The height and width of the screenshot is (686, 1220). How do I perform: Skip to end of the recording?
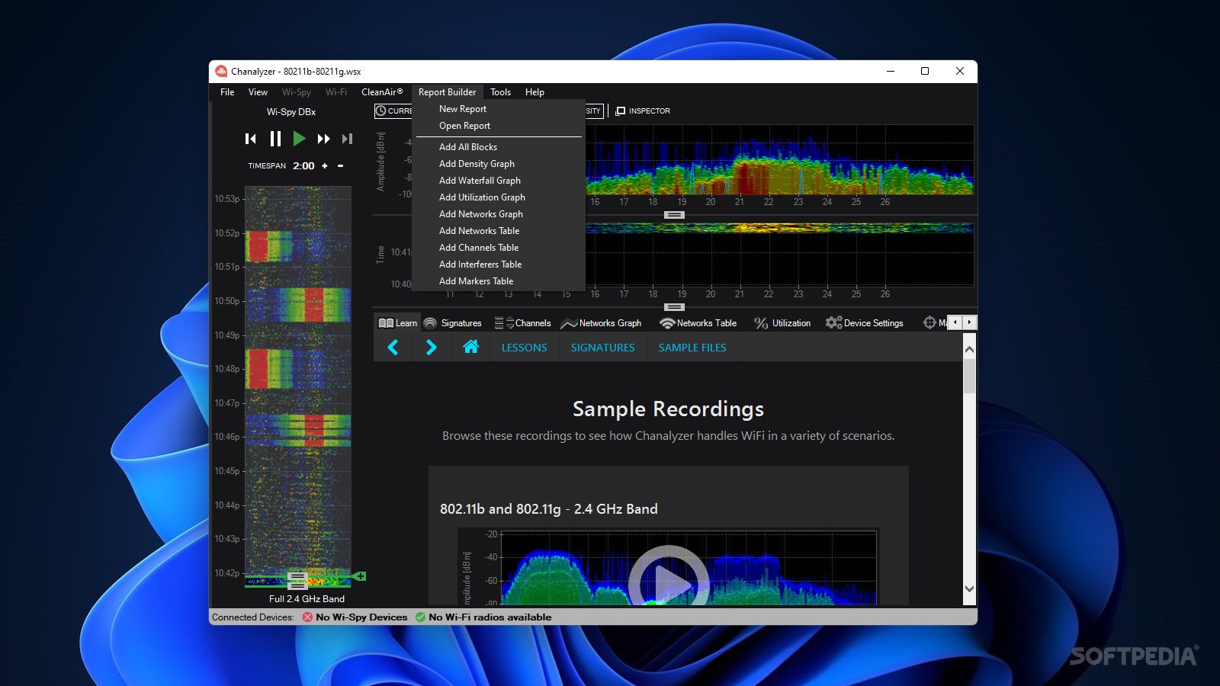coord(347,139)
